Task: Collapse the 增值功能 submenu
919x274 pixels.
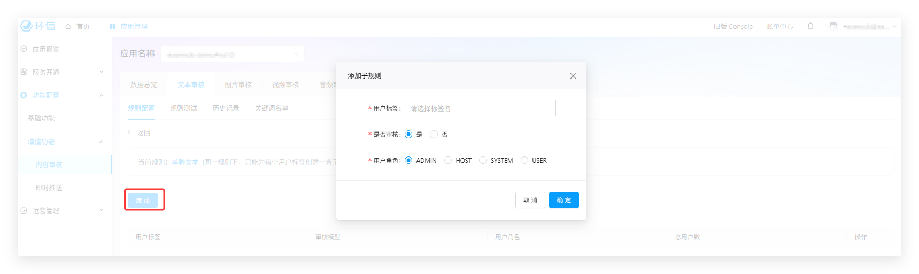Action: coord(102,142)
